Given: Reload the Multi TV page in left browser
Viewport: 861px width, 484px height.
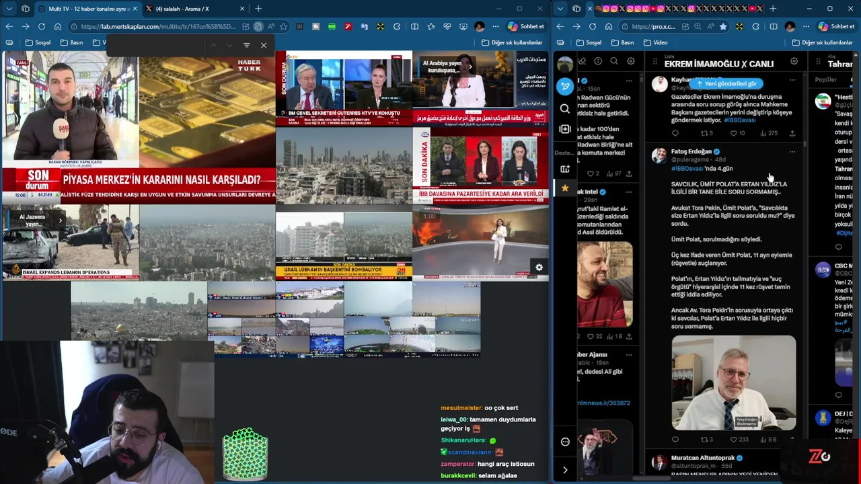Looking at the screenshot, I should [x=42, y=26].
